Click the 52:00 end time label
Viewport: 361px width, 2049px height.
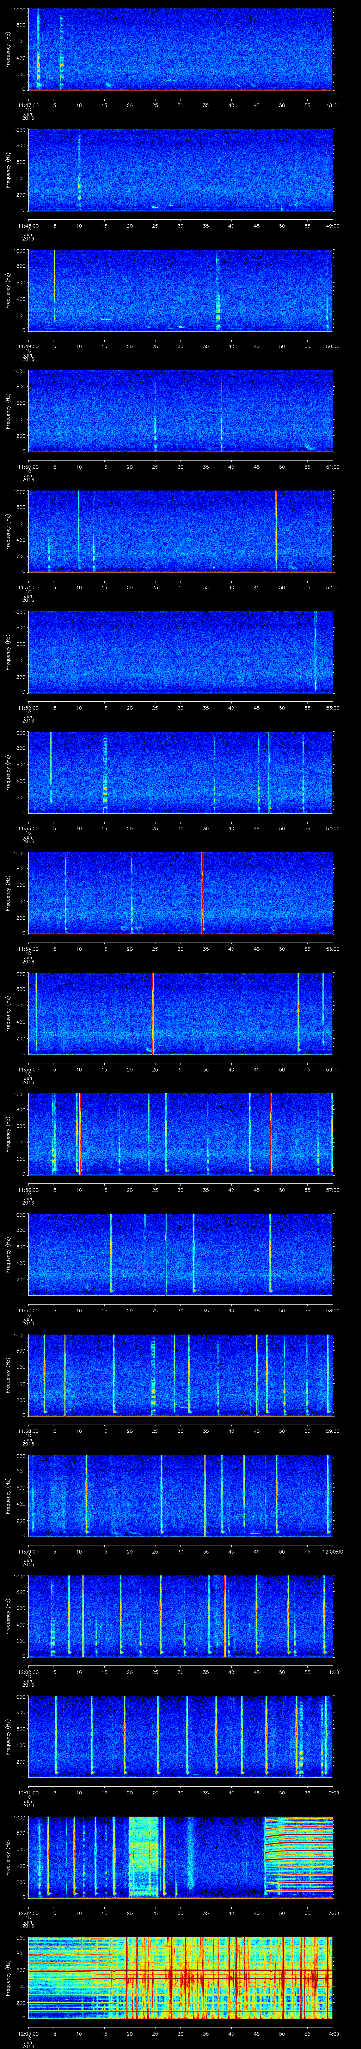click(332, 587)
